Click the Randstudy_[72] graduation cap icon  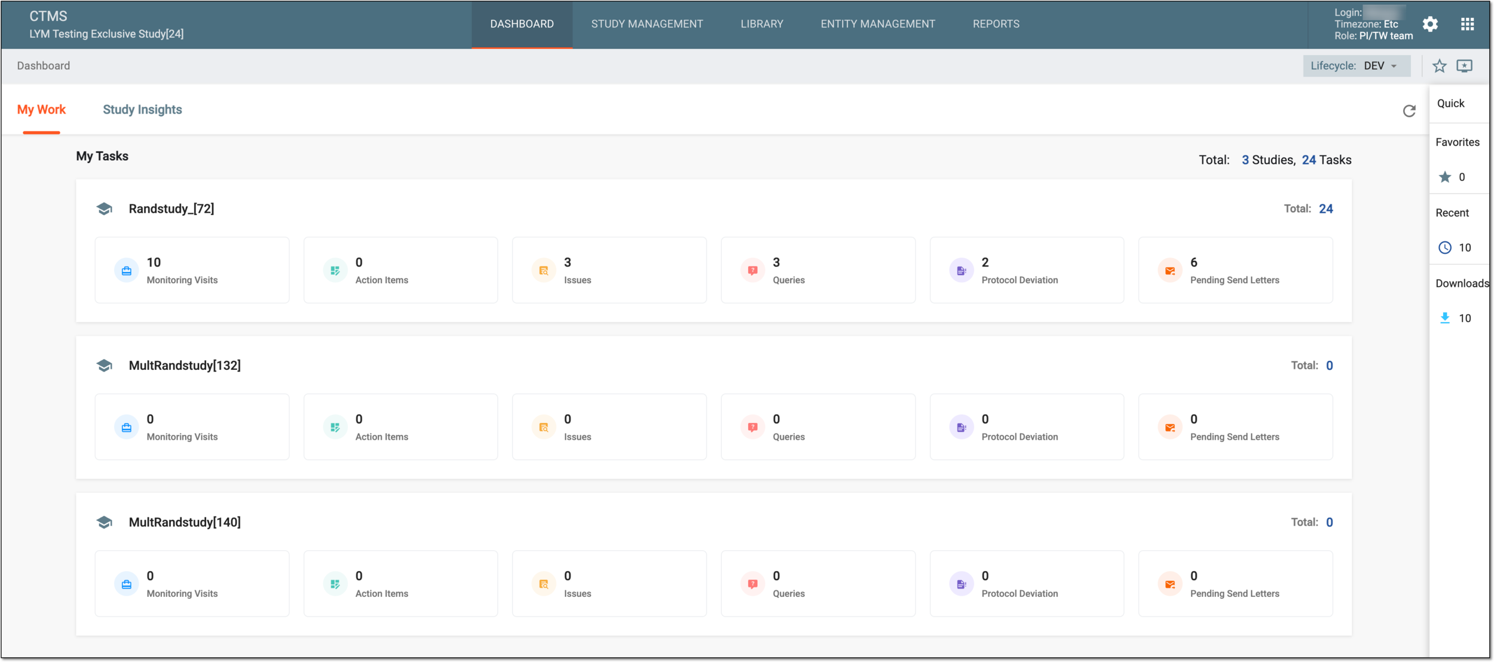pyautogui.click(x=105, y=209)
